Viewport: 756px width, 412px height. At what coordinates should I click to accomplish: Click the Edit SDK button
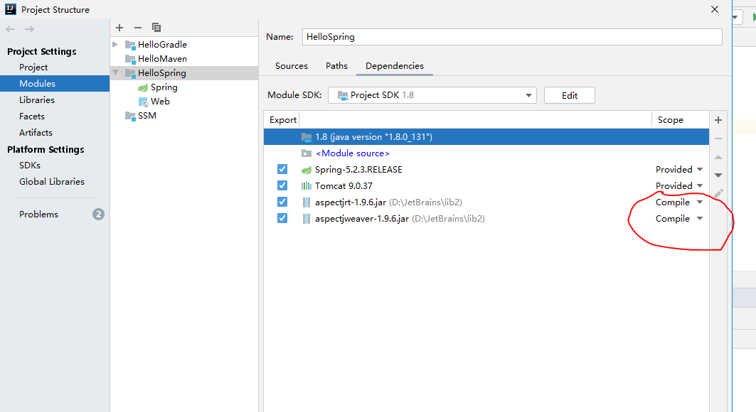pyautogui.click(x=570, y=95)
